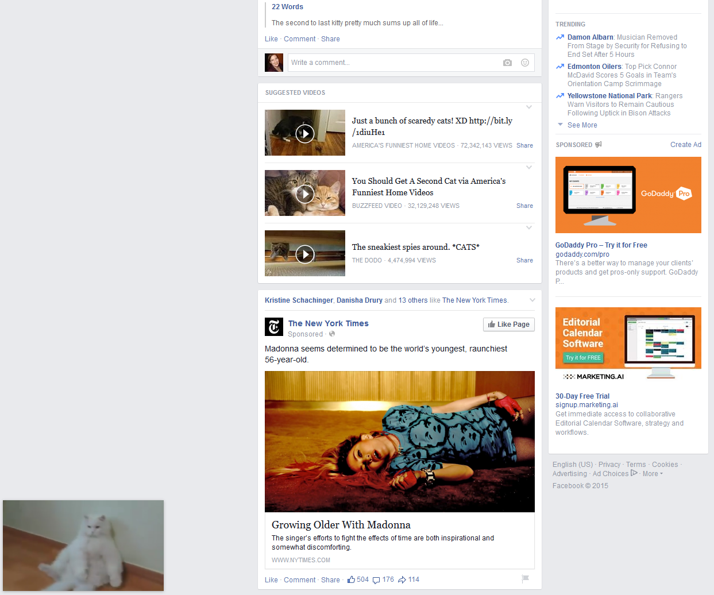Click the flag icon on Madonna post
The height and width of the screenshot is (595, 714).
[525, 579]
